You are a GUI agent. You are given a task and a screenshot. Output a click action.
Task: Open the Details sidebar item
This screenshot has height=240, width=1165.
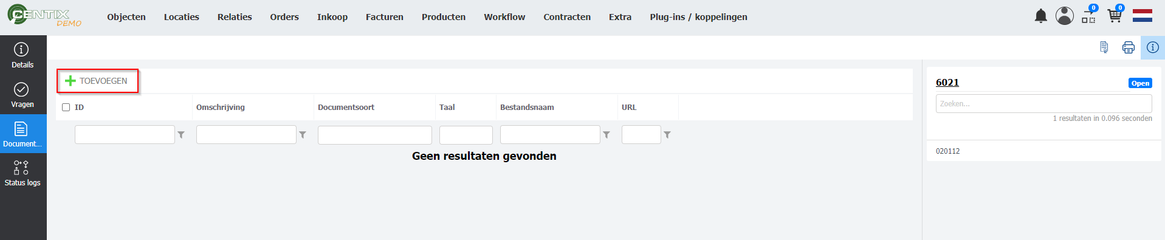[x=23, y=55]
